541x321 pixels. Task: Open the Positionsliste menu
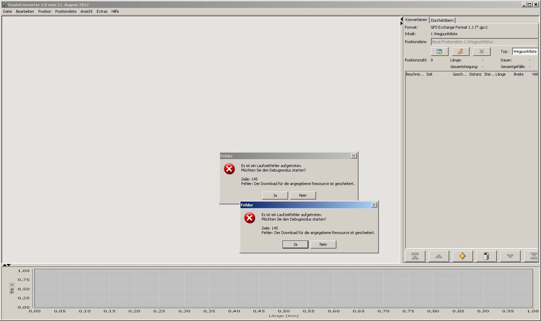coord(66,11)
